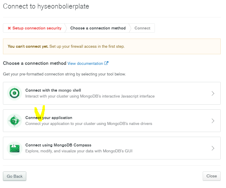Choose Connect your application title

pyautogui.click(x=49, y=118)
